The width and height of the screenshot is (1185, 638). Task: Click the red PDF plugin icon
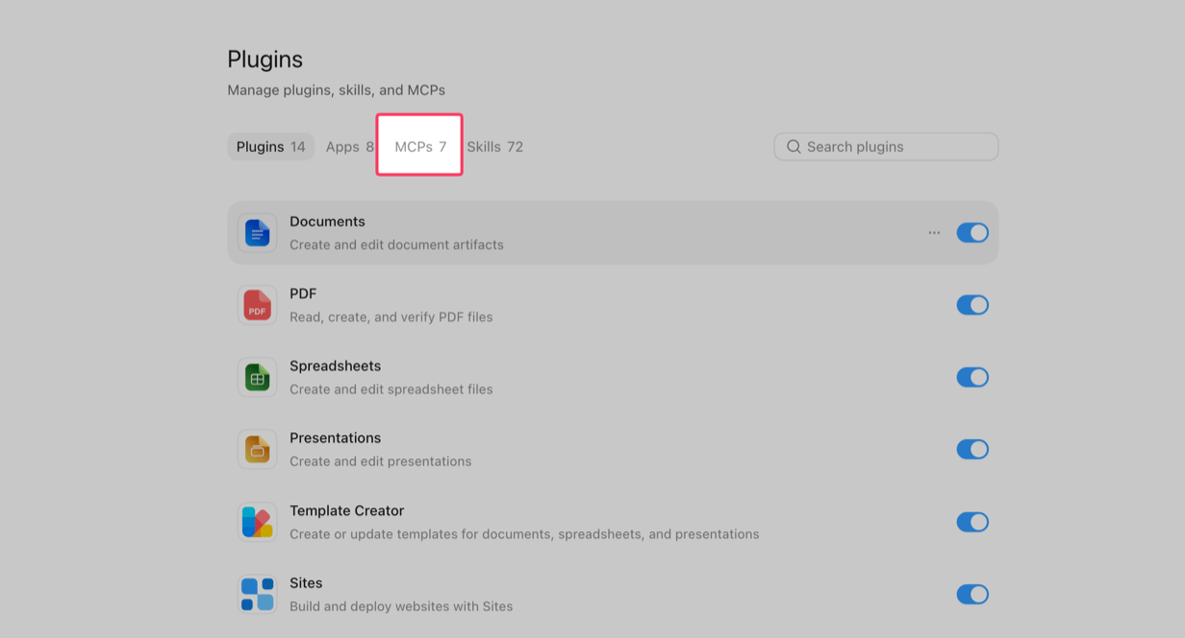(x=257, y=305)
